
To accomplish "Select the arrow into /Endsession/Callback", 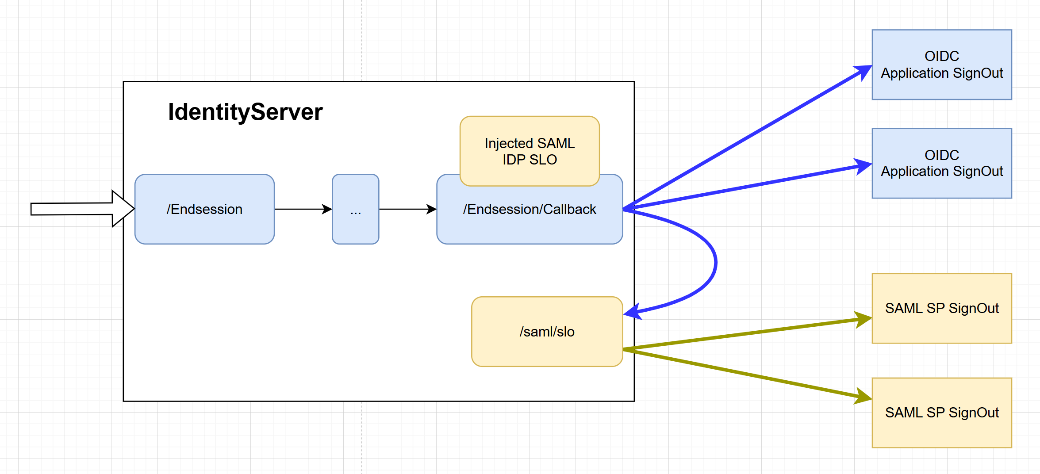I will click(407, 209).
